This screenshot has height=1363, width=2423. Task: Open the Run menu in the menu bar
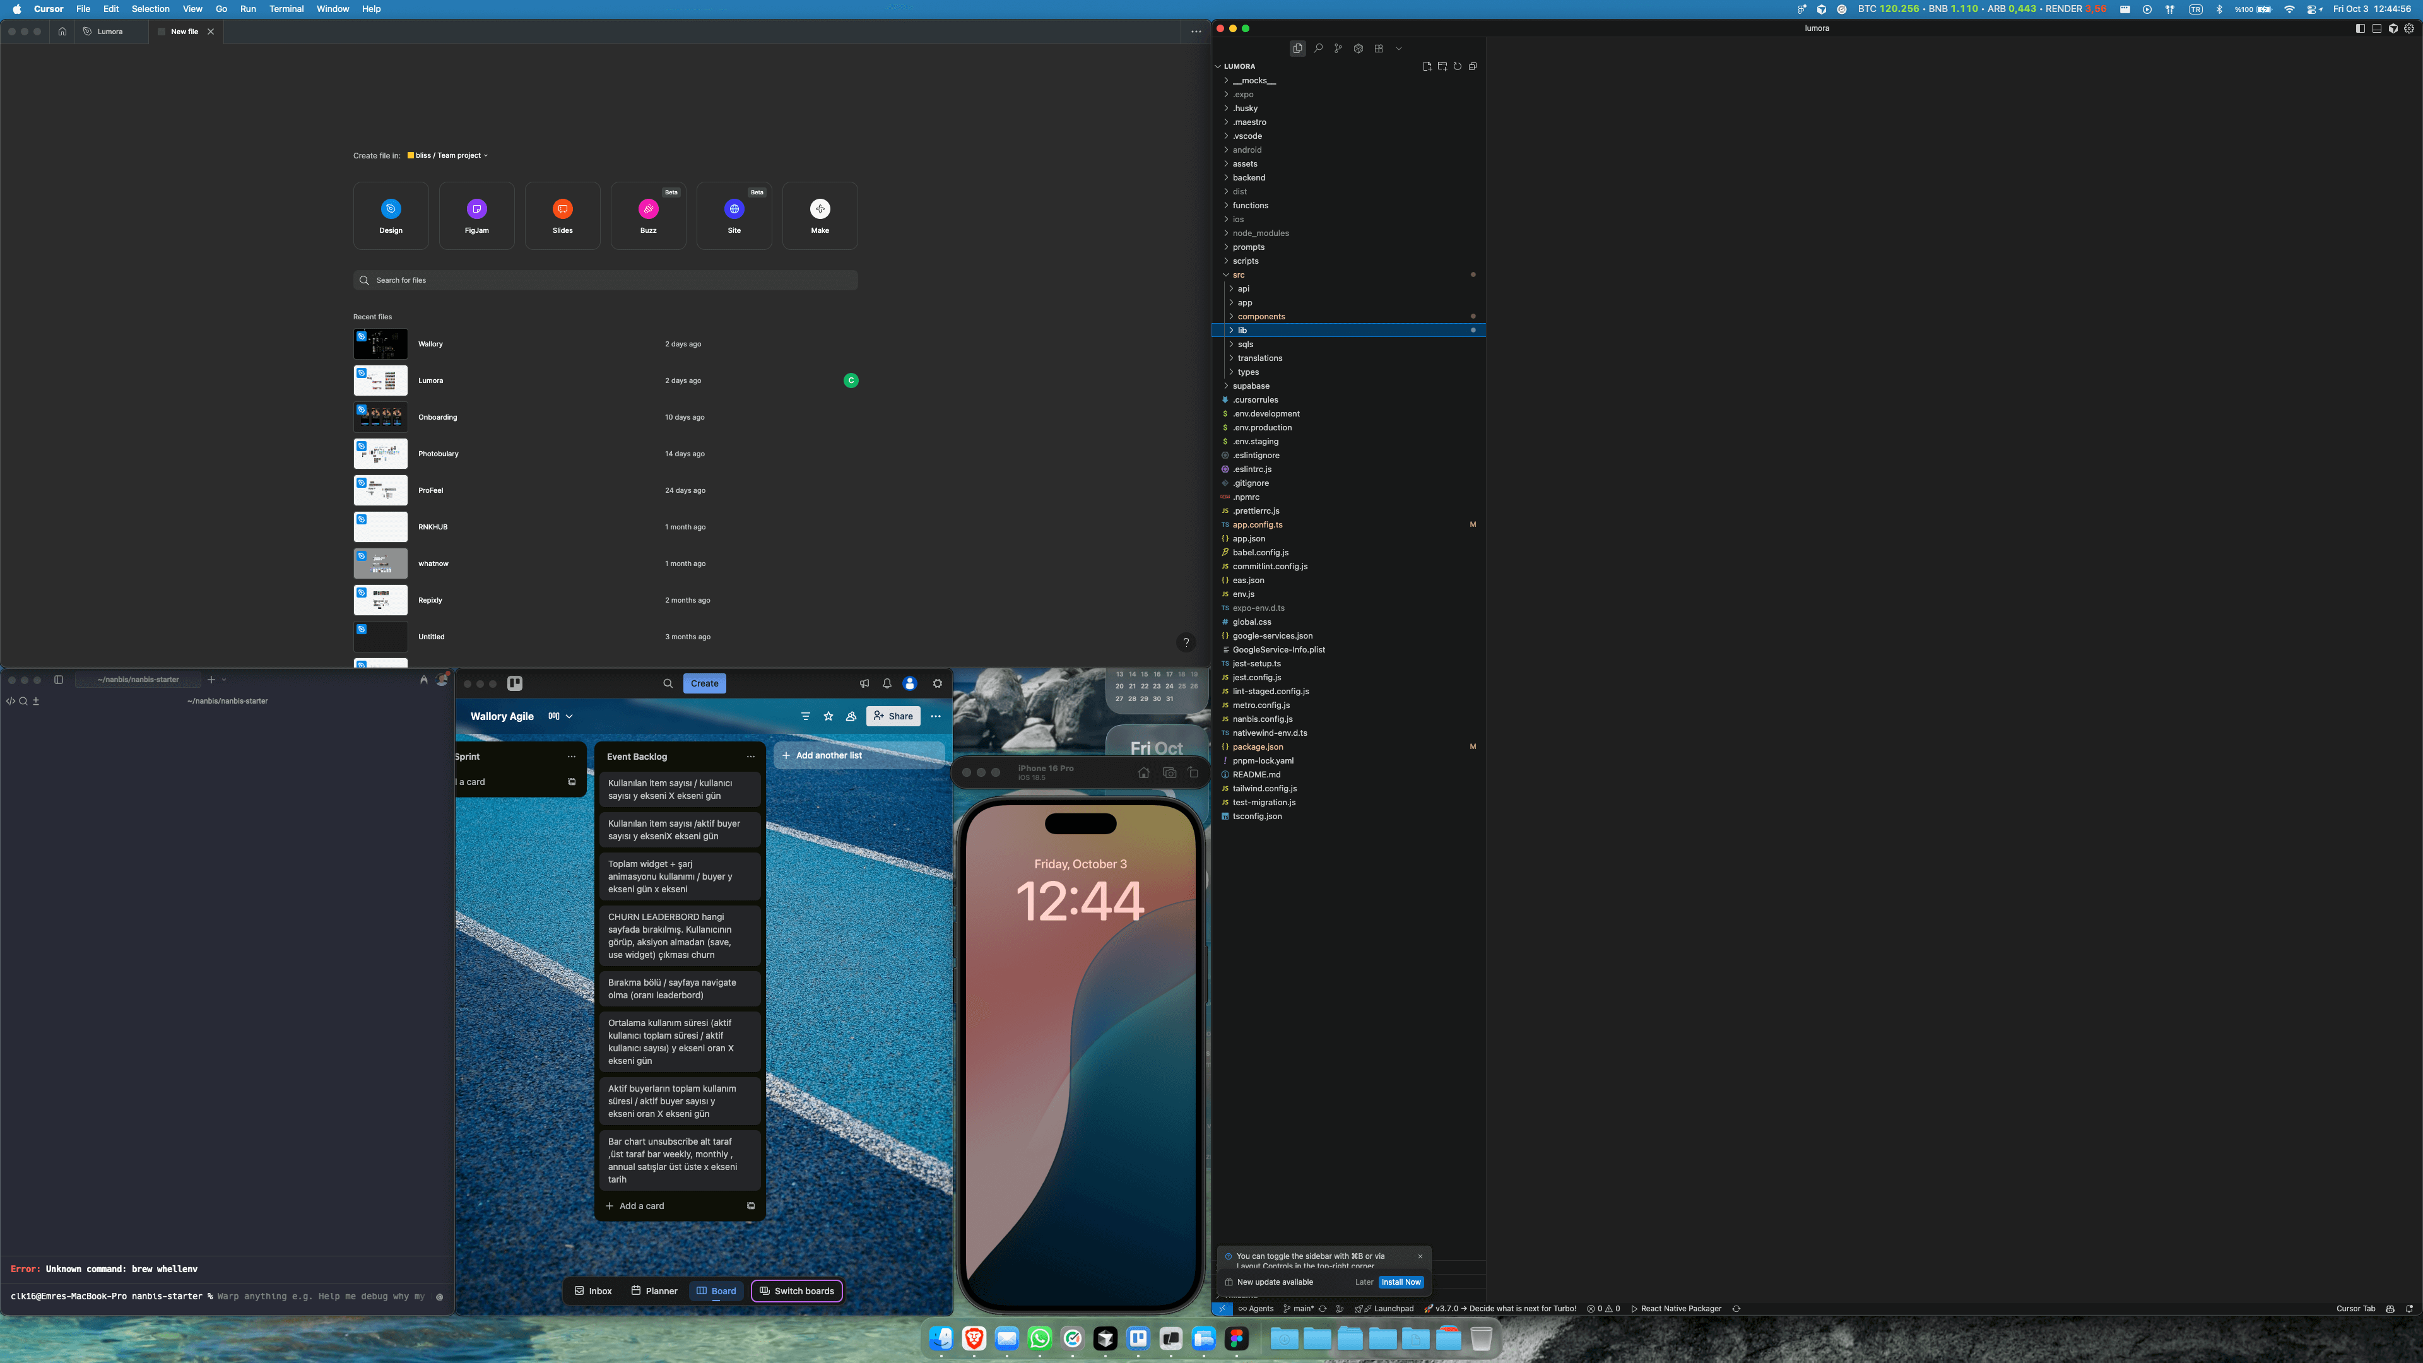(x=247, y=8)
